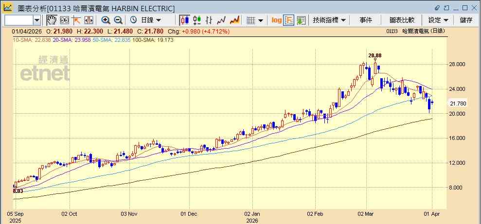Switch to red-blue candlestick chart type
This screenshot has width=481, height=224.
click(185, 20)
